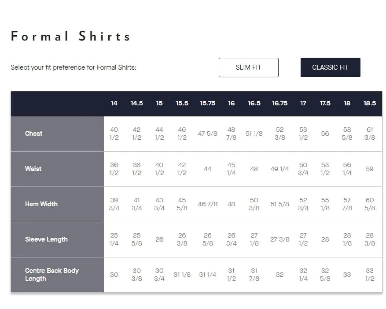Select Centre Back Body Length row label
This screenshot has width=386, height=309.
click(51, 275)
